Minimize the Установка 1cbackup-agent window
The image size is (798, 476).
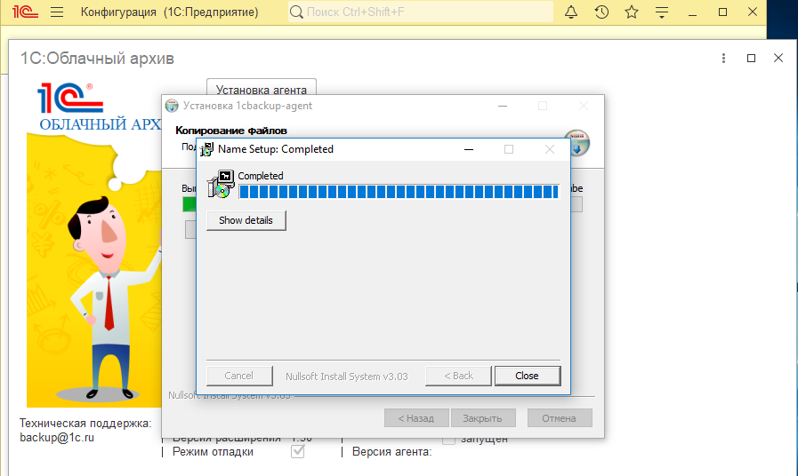tap(503, 106)
